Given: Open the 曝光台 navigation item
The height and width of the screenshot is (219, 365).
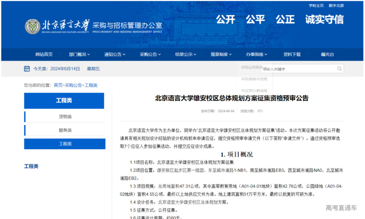Looking at the screenshot, I should click(327, 54).
